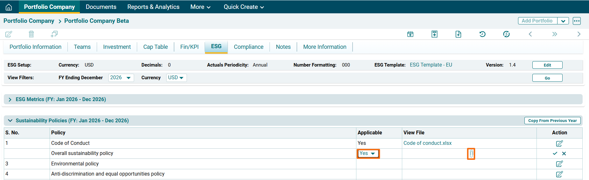Screen dimensions: 589x180
Task: Edit the Code of Conduct policy row
Action: (x=559, y=143)
